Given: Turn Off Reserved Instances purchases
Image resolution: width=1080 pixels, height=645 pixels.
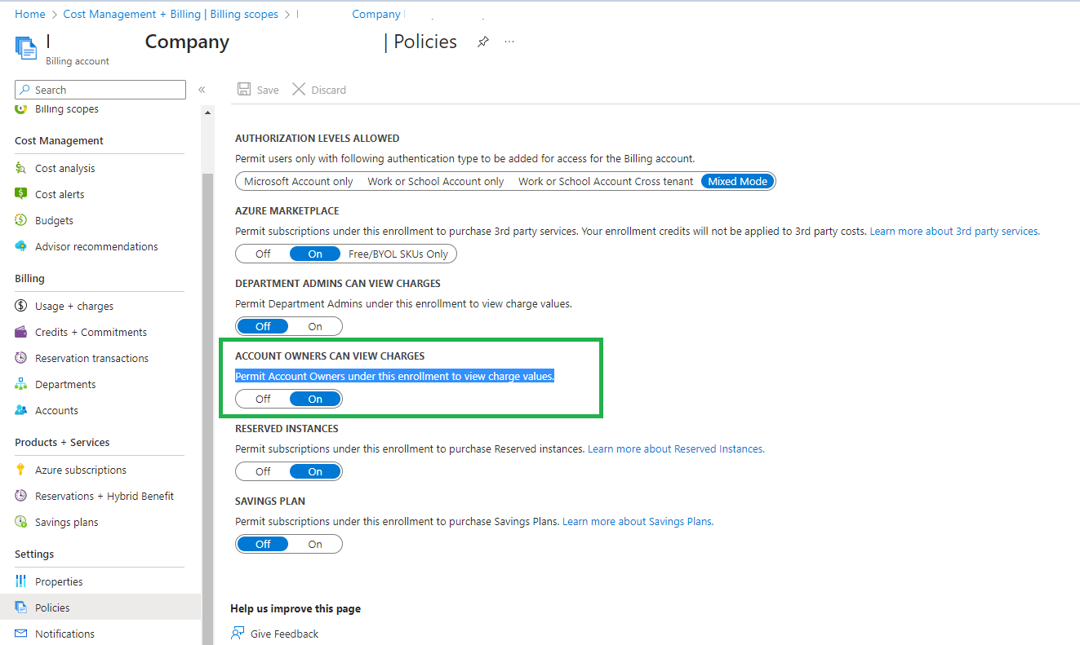Looking at the screenshot, I should click(263, 471).
